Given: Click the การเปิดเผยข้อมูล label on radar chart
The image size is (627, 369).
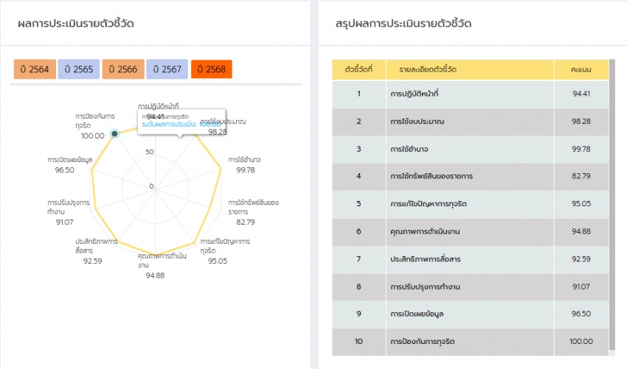Looking at the screenshot, I should pyautogui.click(x=69, y=160).
